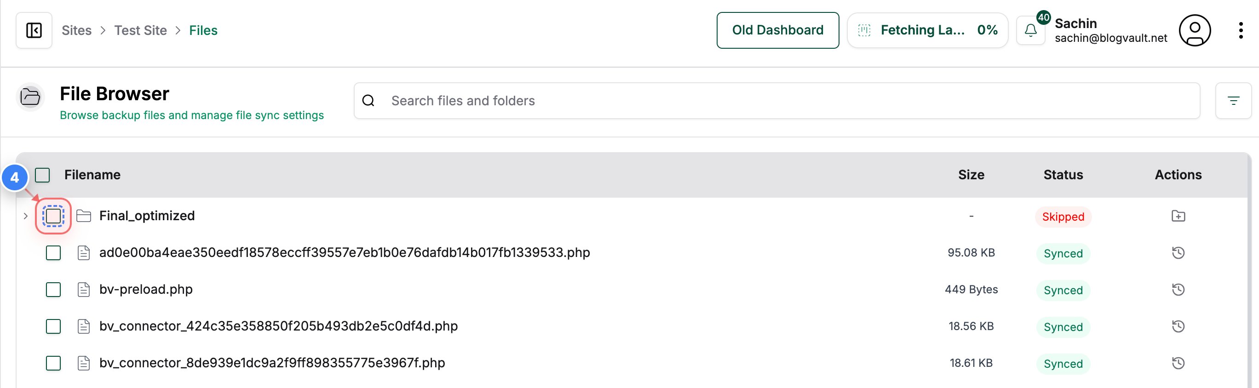This screenshot has width=1259, height=388.
Task: Open the search magnifier dropdown area
Action: pos(368,101)
